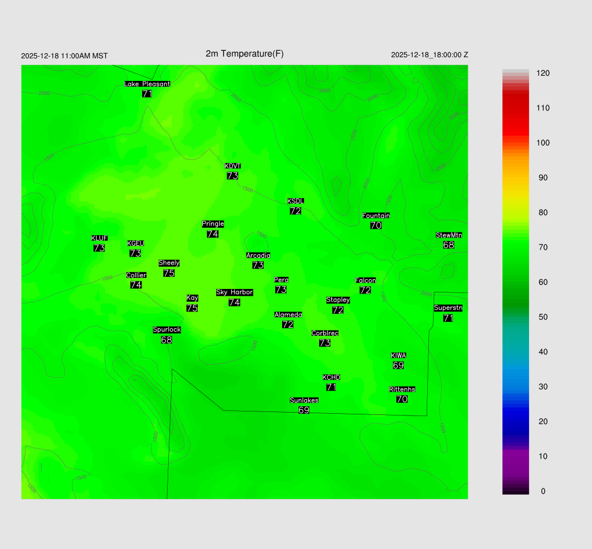Screen dimensions: 592x549
Task: Click the Fountain station label
Action: tap(376, 216)
